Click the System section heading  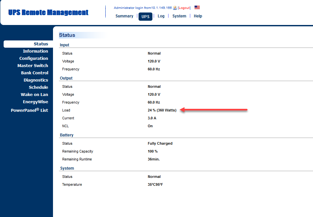click(x=67, y=168)
